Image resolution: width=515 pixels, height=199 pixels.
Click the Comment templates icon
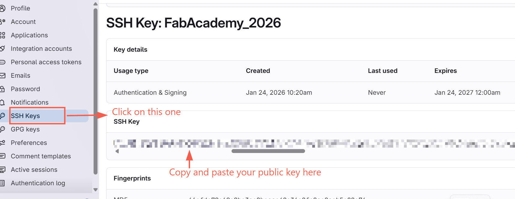tap(3, 156)
